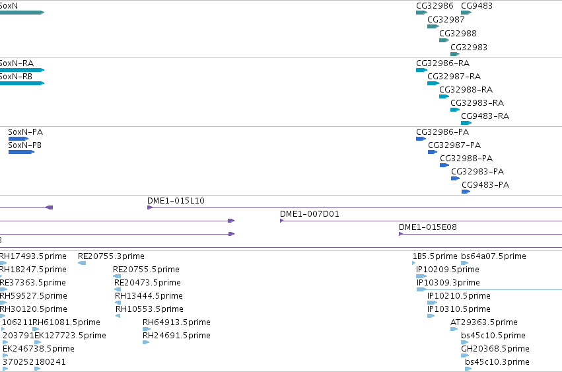Open EST GH20368.5prime
Viewport: 562px width, 372px height.
[x=495, y=349]
